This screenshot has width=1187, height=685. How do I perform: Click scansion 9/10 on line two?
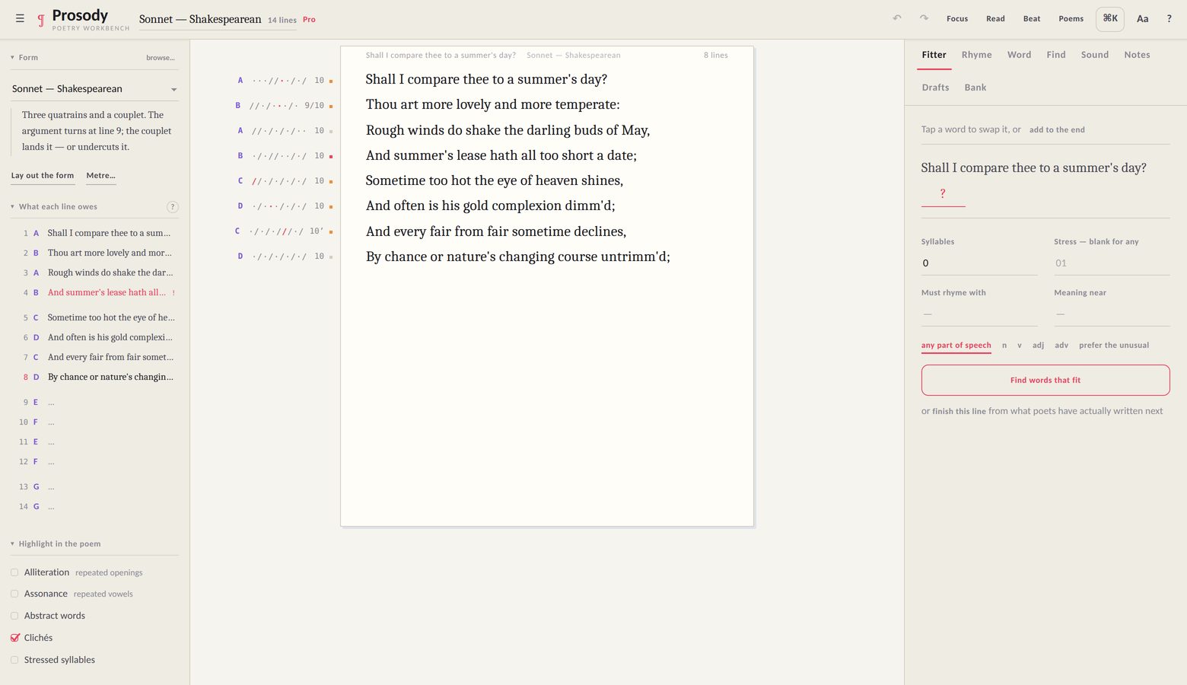click(314, 106)
